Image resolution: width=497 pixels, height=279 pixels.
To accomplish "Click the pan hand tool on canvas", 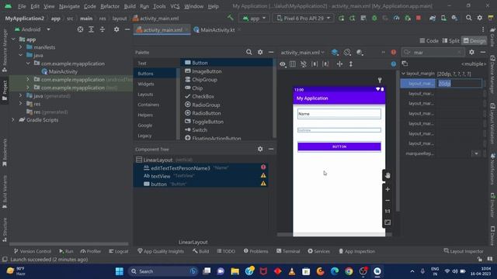I will tap(388, 175).
